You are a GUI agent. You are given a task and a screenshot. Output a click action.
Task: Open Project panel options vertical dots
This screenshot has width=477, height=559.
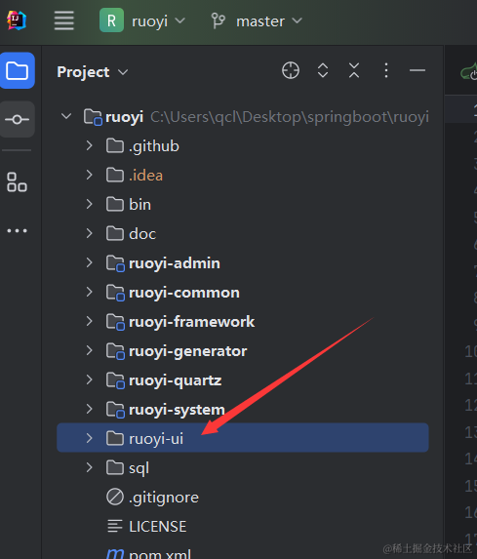[386, 70]
